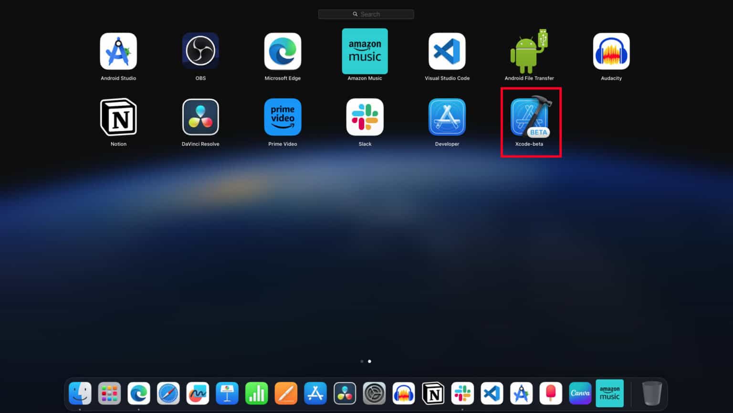The image size is (733, 413).
Task: Open the Trash in the Dock
Action: (x=652, y=393)
